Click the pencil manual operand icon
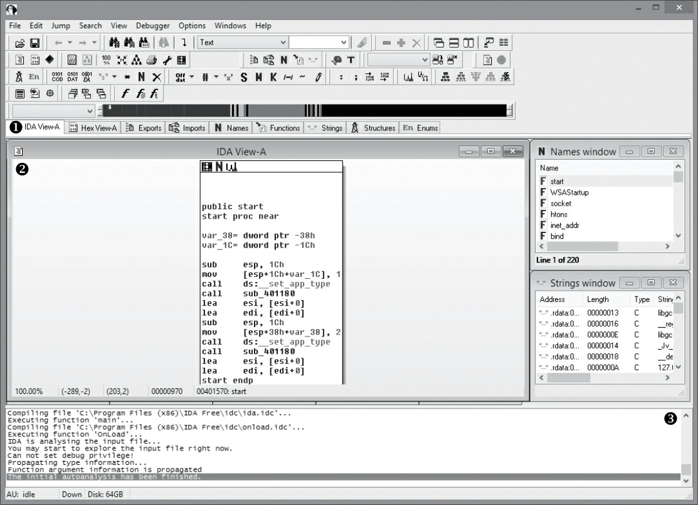Image resolution: width=698 pixels, height=505 pixels. pyautogui.click(x=319, y=77)
